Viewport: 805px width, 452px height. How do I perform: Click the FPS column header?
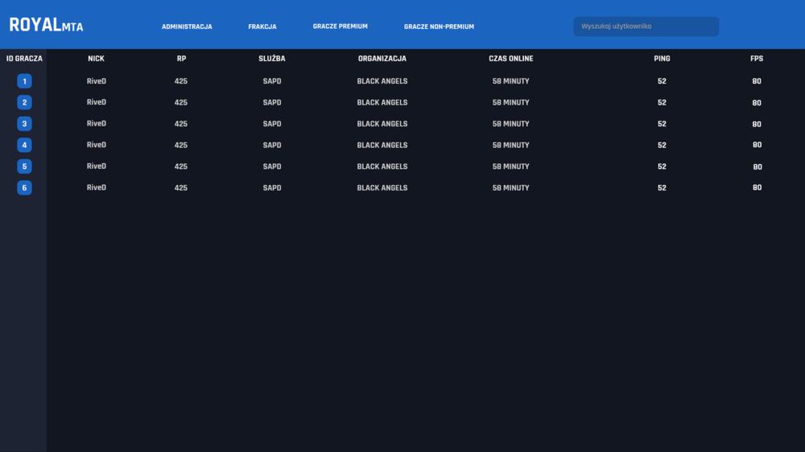click(x=757, y=59)
